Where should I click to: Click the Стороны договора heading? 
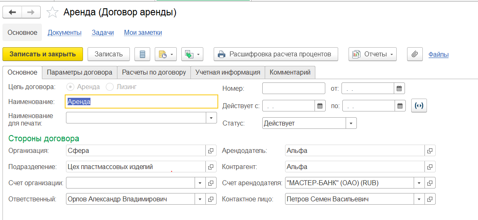[44, 138]
